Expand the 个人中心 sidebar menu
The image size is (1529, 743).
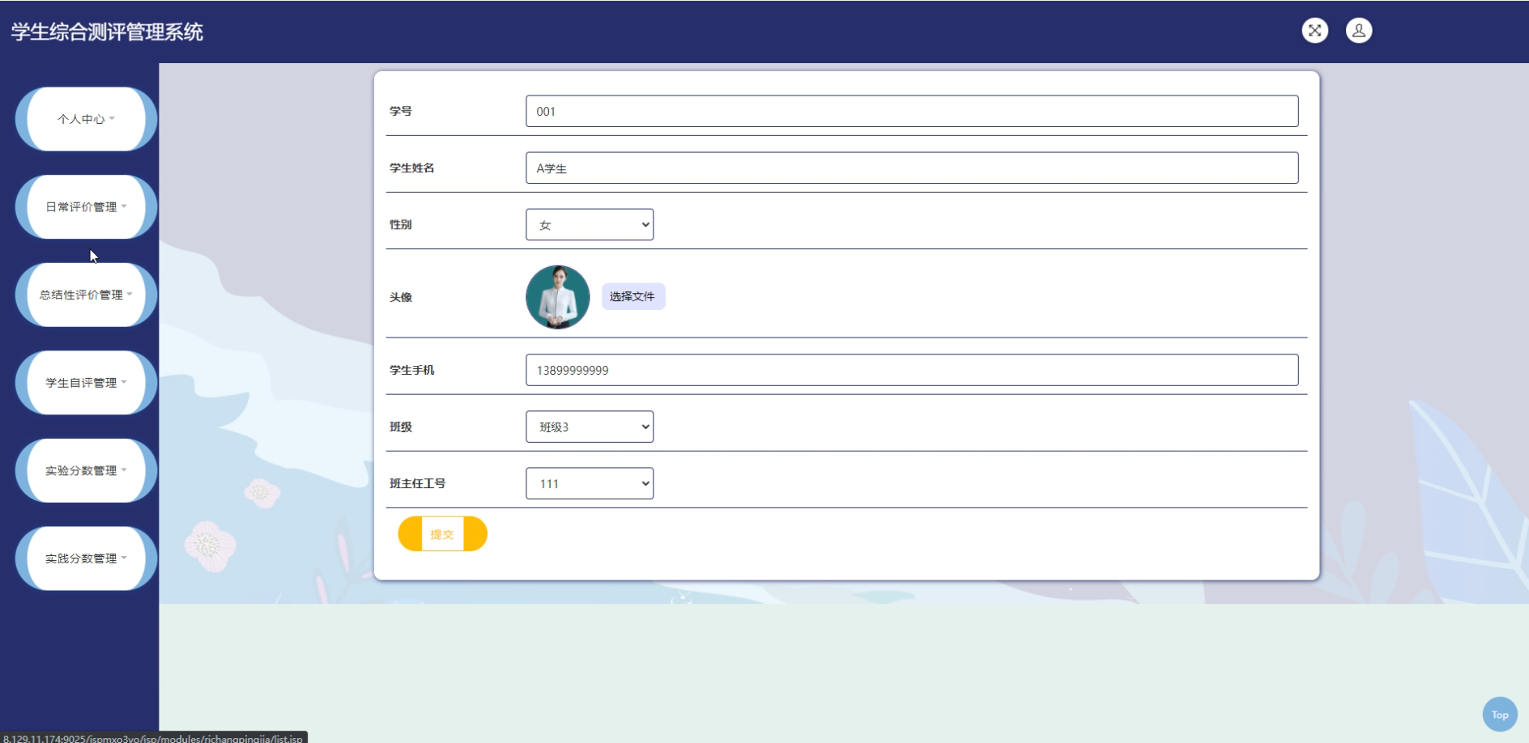(x=86, y=119)
